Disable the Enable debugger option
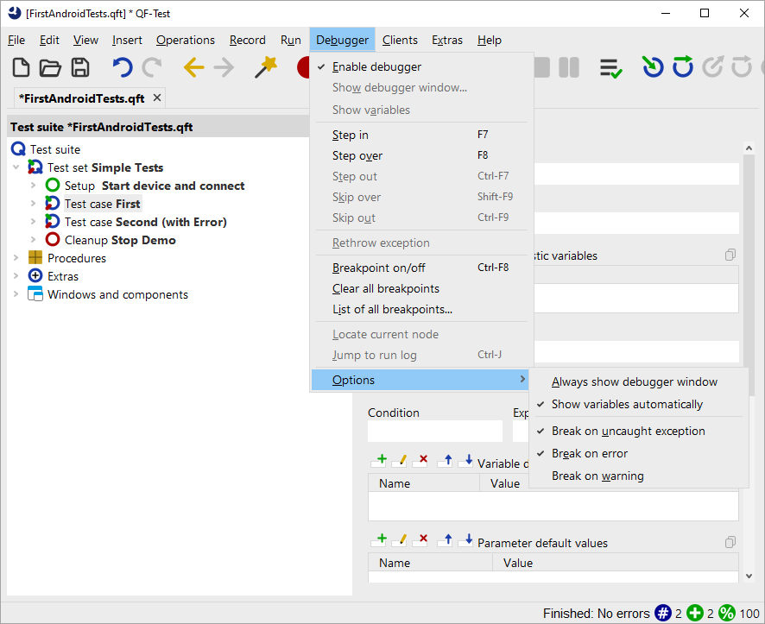The height and width of the screenshot is (624, 765). coord(376,66)
